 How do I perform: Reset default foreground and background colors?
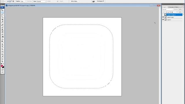tap(1, 64)
